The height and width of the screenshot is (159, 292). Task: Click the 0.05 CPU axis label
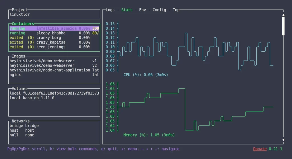coord(110,70)
